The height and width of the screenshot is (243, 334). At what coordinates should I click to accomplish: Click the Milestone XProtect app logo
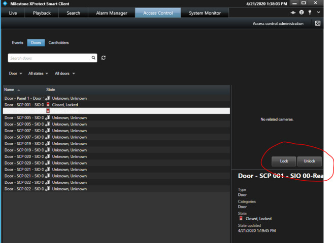tap(5, 4)
